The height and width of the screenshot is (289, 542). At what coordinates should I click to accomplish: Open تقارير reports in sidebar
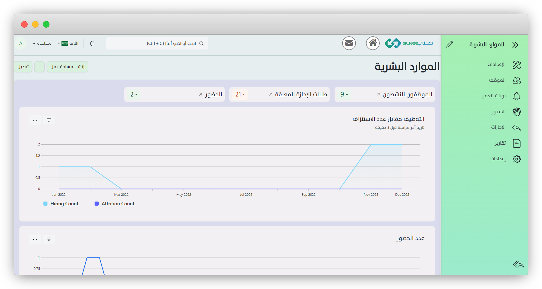pyautogui.click(x=500, y=143)
